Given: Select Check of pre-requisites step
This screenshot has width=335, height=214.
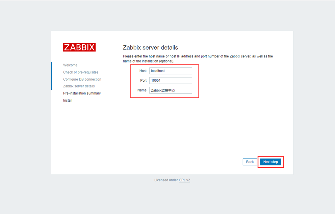Looking at the screenshot, I should click(81, 72).
